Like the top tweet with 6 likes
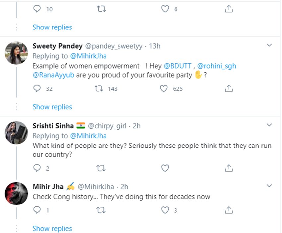 tap(165, 9)
